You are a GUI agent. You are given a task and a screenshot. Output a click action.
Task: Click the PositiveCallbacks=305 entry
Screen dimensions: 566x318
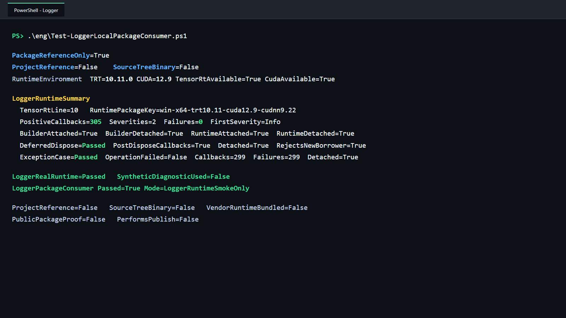(60, 122)
